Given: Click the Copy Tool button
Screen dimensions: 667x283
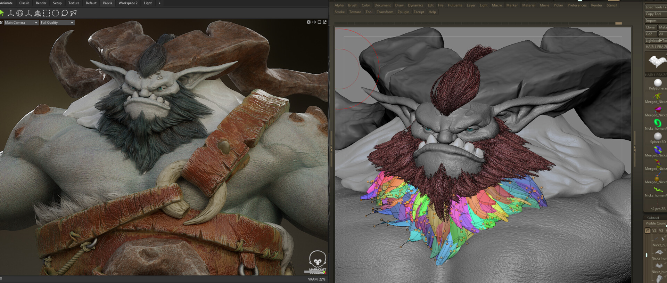Looking at the screenshot, I should click(x=656, y=14).
